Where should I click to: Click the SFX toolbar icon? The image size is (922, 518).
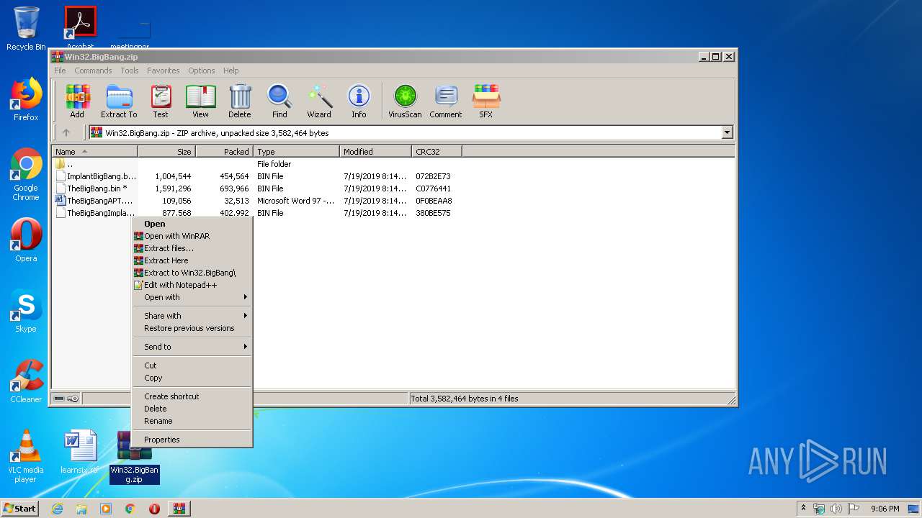[x=486, y=101]
